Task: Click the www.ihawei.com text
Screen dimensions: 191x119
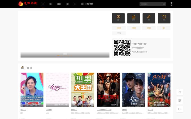Action: pos(140,52)
